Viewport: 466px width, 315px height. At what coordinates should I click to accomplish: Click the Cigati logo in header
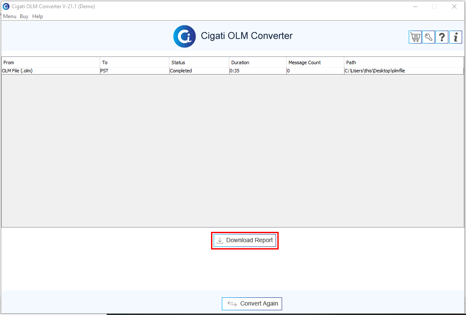coord(185,36)
